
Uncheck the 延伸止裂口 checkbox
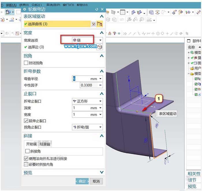pyautogui.click(x=26, y=121)
